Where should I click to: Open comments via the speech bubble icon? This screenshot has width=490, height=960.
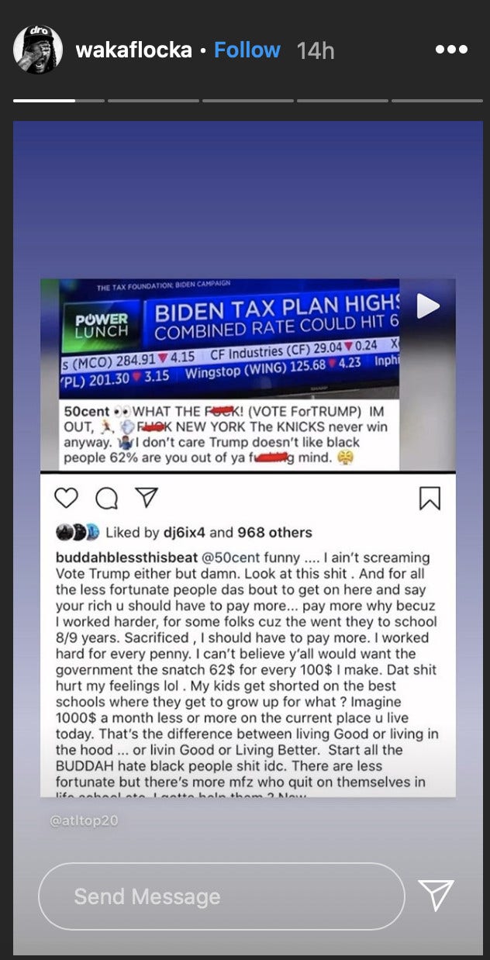pos(107,498)
